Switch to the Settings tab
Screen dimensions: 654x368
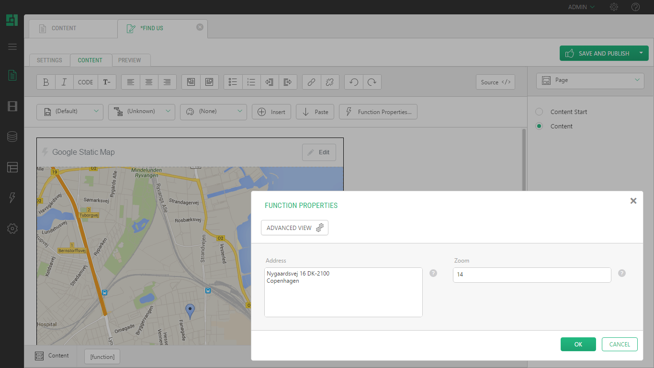(49, 60)
